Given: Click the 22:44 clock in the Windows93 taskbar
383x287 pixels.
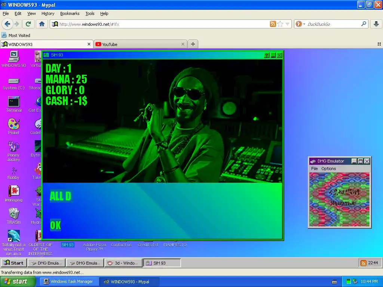Looking at the screenshot, I should pos(373,263).
